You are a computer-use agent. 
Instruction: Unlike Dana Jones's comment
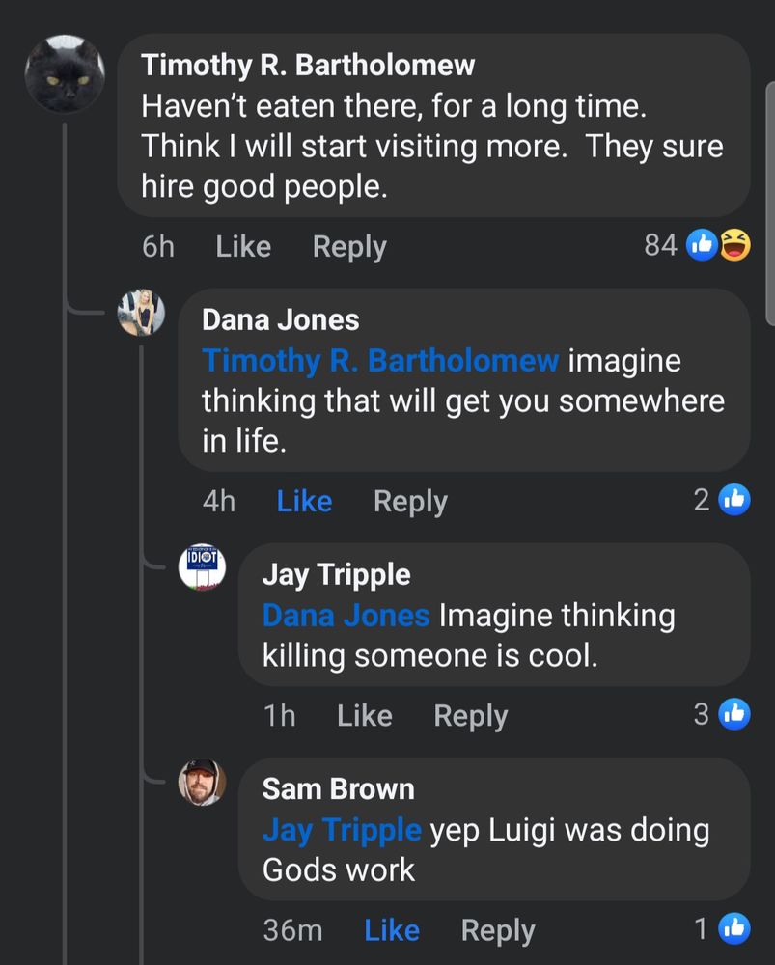tap(304, 501)
